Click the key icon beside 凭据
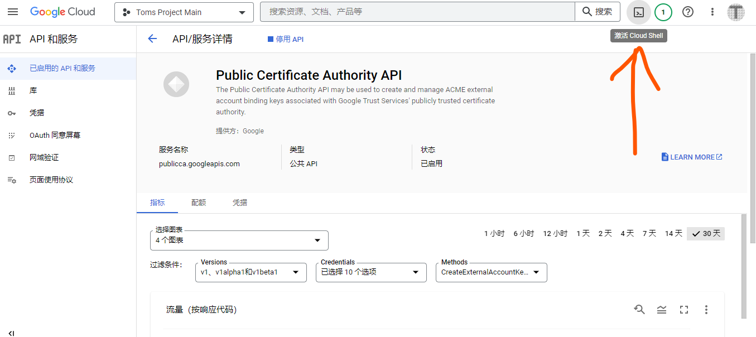The height and width of the screenshot is (337, 756). (x=12, y=113)
